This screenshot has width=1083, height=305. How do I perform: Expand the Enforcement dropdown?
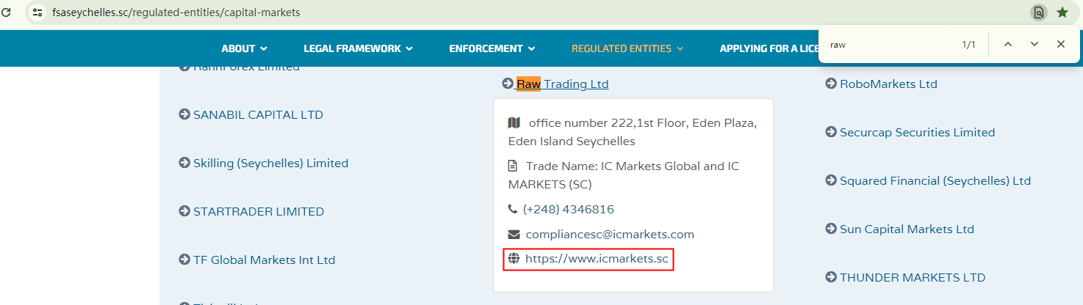(492, 48)
